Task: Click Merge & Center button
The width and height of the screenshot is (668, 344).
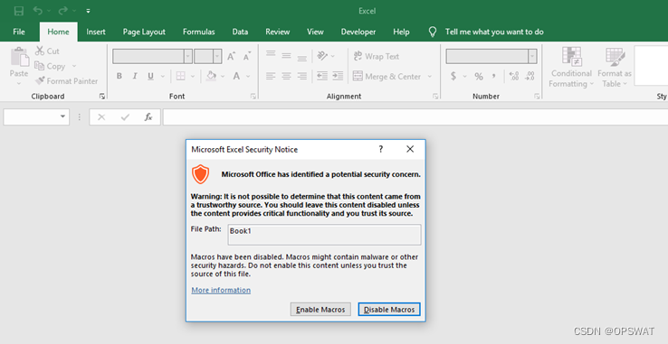Action: coord(386,77)
